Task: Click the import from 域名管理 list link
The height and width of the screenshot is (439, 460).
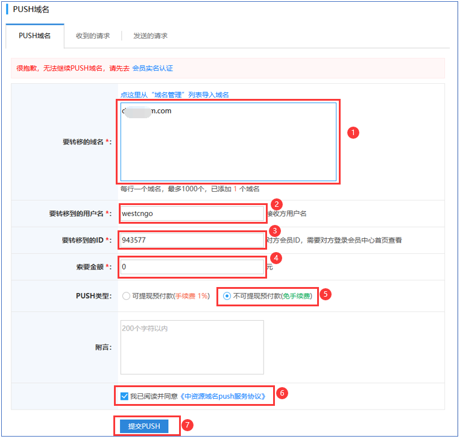Action: [174, 95]
